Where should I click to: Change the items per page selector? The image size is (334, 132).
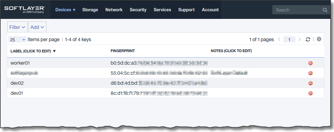coord(17,40)
